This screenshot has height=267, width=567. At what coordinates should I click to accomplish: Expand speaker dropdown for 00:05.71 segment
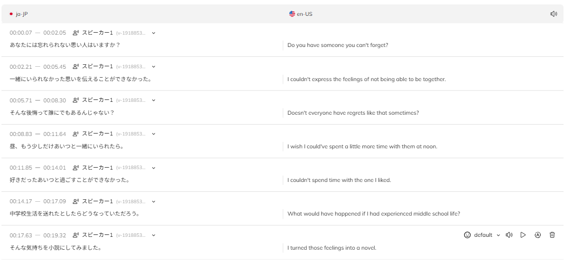pos(154,100)
